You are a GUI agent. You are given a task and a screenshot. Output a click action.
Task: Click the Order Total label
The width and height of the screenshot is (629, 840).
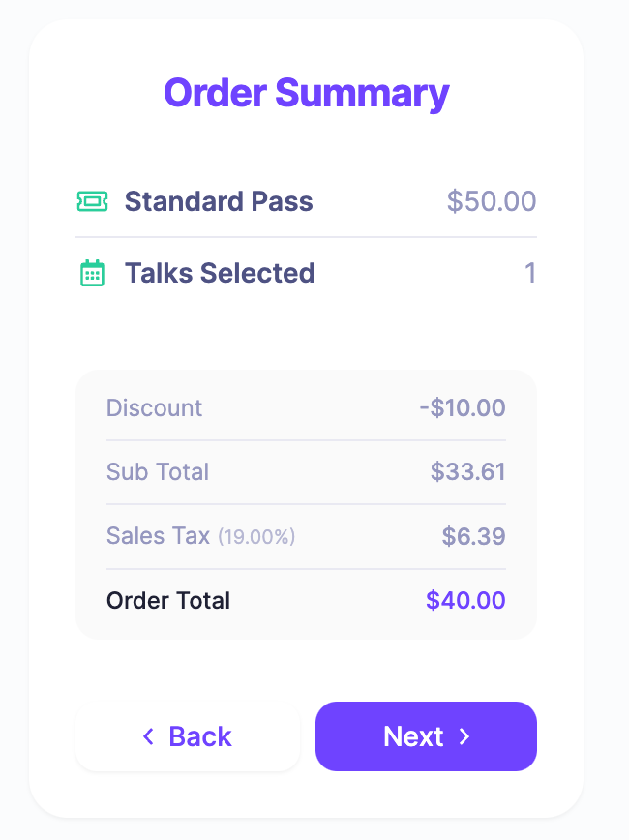pos(168,600)
